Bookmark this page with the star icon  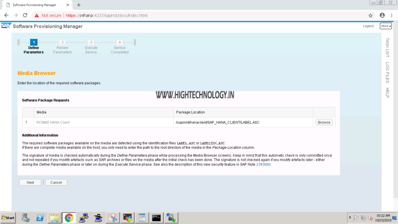[x=370, y=16]
